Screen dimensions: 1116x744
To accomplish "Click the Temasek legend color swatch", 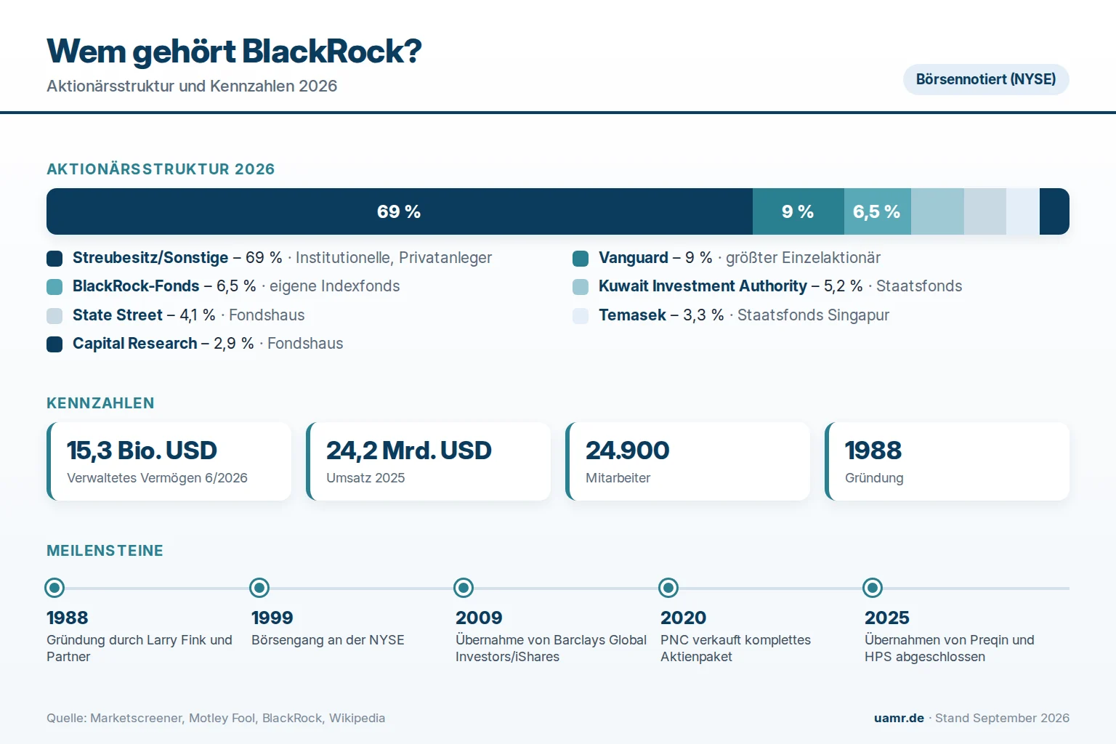I will point(581,315).
